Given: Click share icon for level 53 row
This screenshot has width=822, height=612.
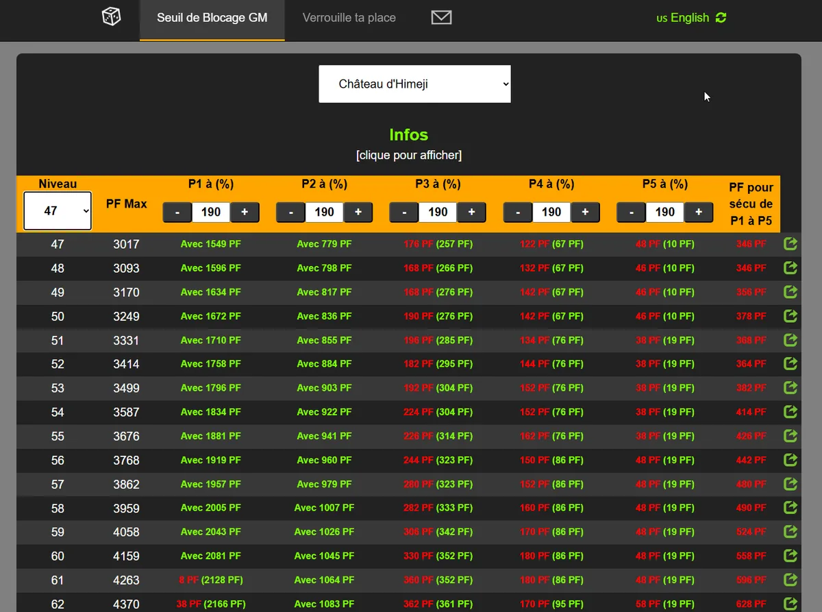Looking at the screenshot, I should (790, 388).
